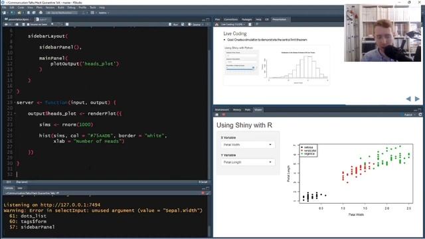
Task: Select the Viewer tab
Action: coord(258,110)
